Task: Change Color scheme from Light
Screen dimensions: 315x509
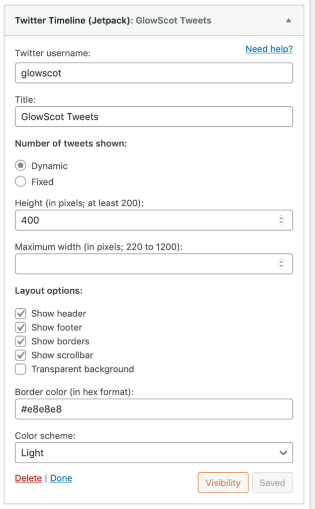Action: coord(154,453)
